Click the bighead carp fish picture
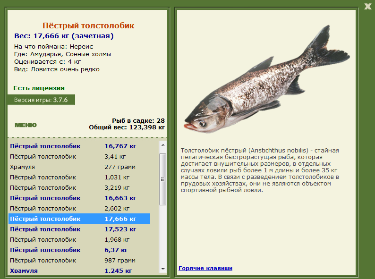Screen dimensions: 375x279 (267, 80)
